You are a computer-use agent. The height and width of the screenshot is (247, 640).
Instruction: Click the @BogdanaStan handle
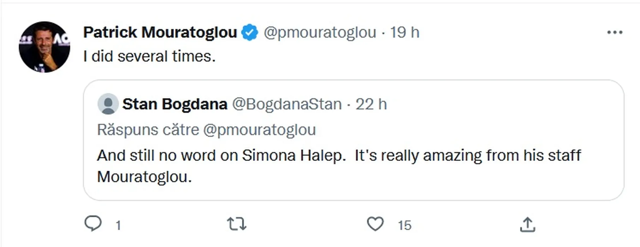click(287, 104)
